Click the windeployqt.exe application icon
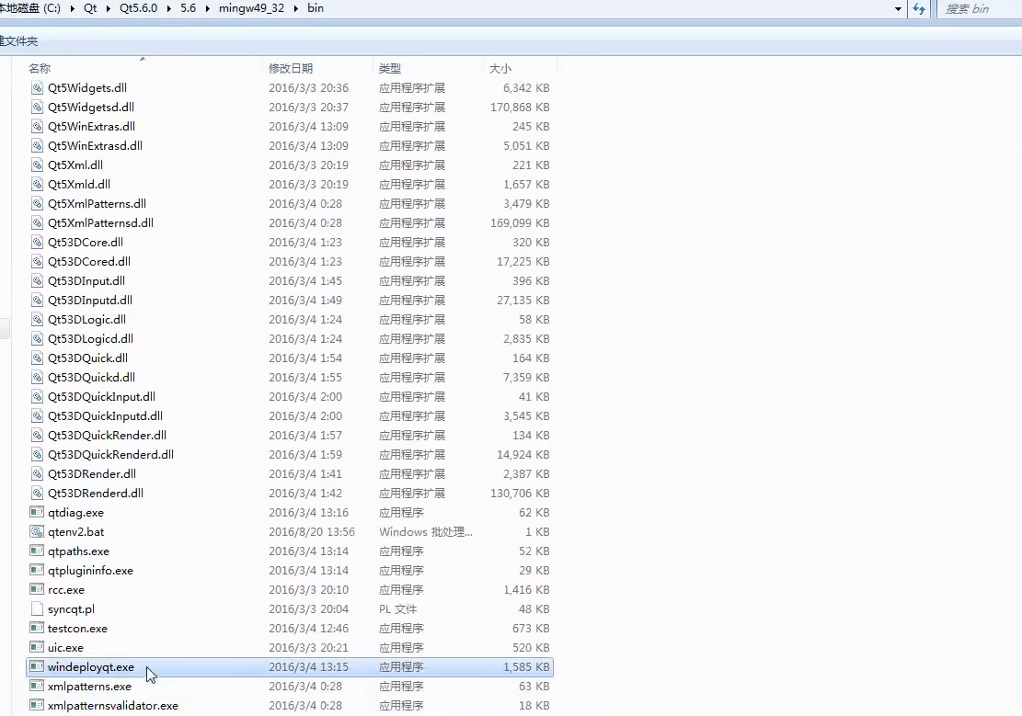This screenshot has width=1022, height=716. 37,667
